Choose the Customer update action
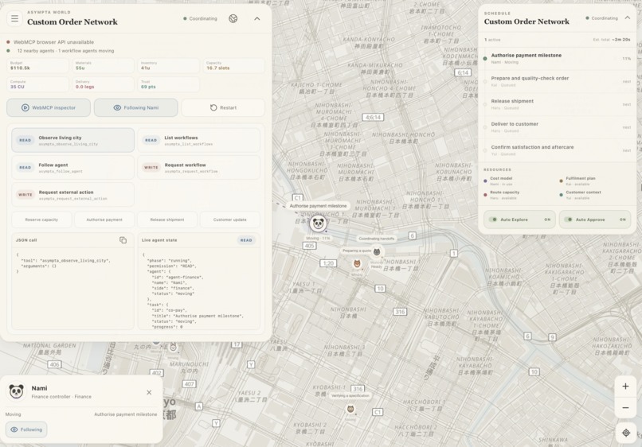 [x=229, y=220]
